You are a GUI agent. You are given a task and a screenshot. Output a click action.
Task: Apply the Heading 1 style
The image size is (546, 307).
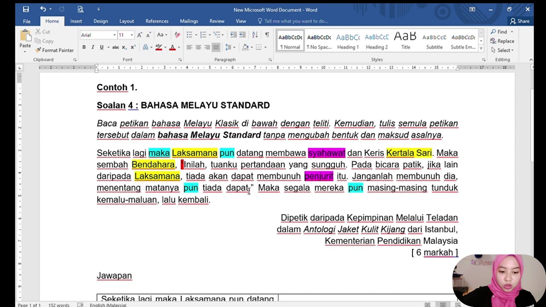[x=348, y=41]
